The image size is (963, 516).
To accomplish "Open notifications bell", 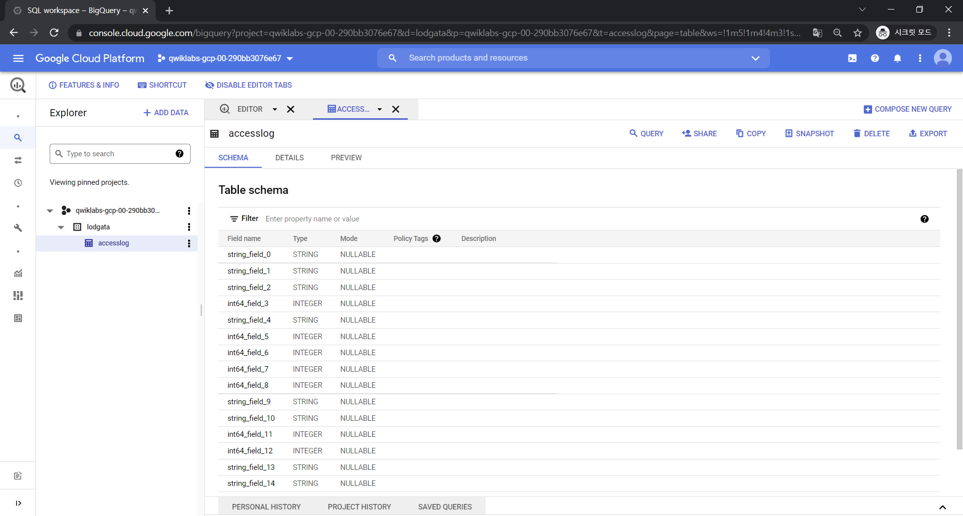I will point(897,58).
